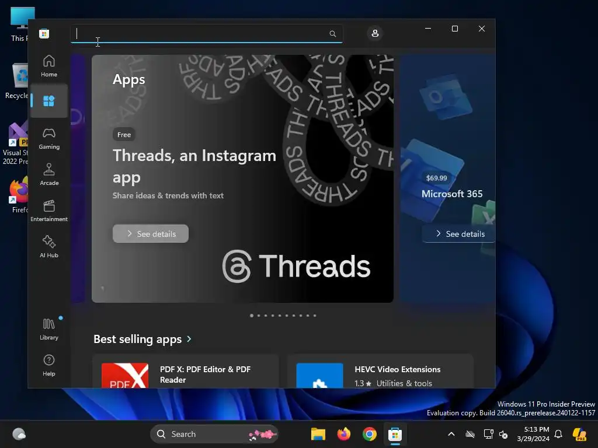Select the first carousel page dot

(x=252, y=316)
